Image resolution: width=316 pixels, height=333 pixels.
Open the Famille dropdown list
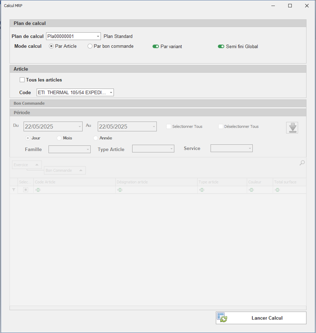[88, 149]
